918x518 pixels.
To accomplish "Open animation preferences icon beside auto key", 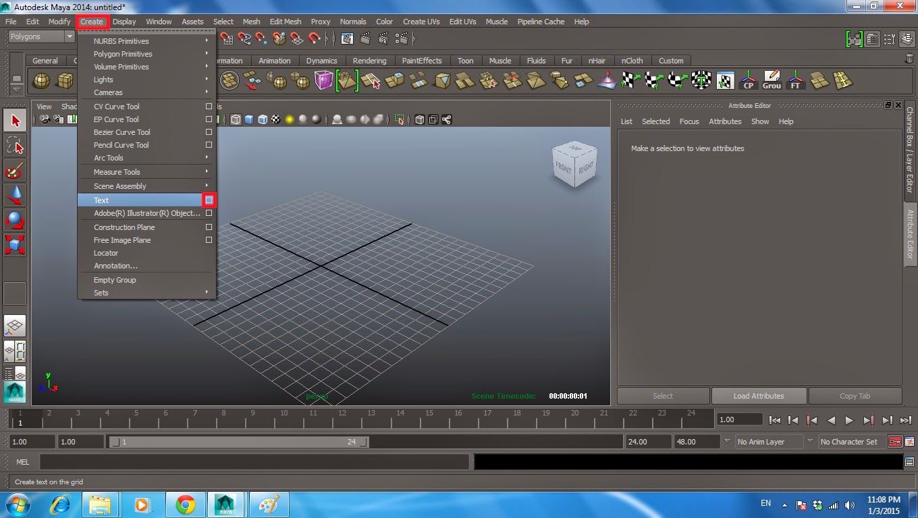I will pos(909,442).
